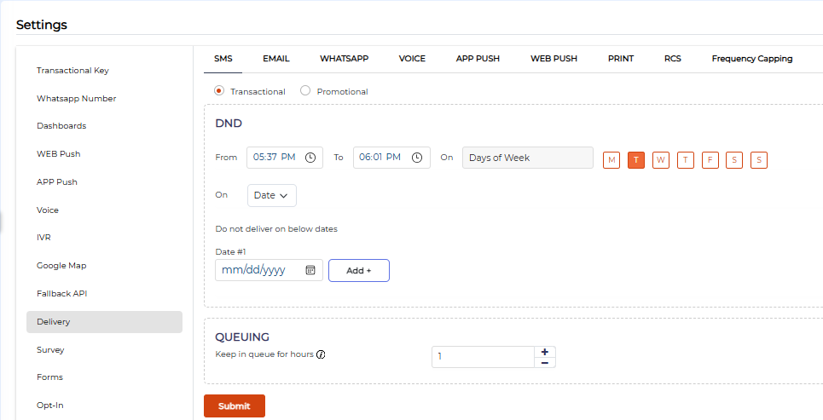
Task: Click the clock icon in From time field
Action: tap(310, 158)
